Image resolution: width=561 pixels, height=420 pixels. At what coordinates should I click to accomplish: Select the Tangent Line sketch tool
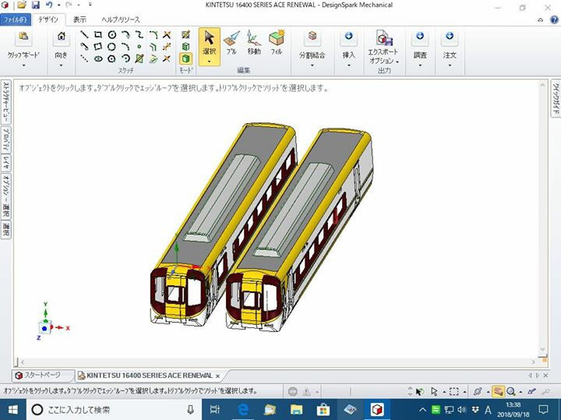[84, 47]
